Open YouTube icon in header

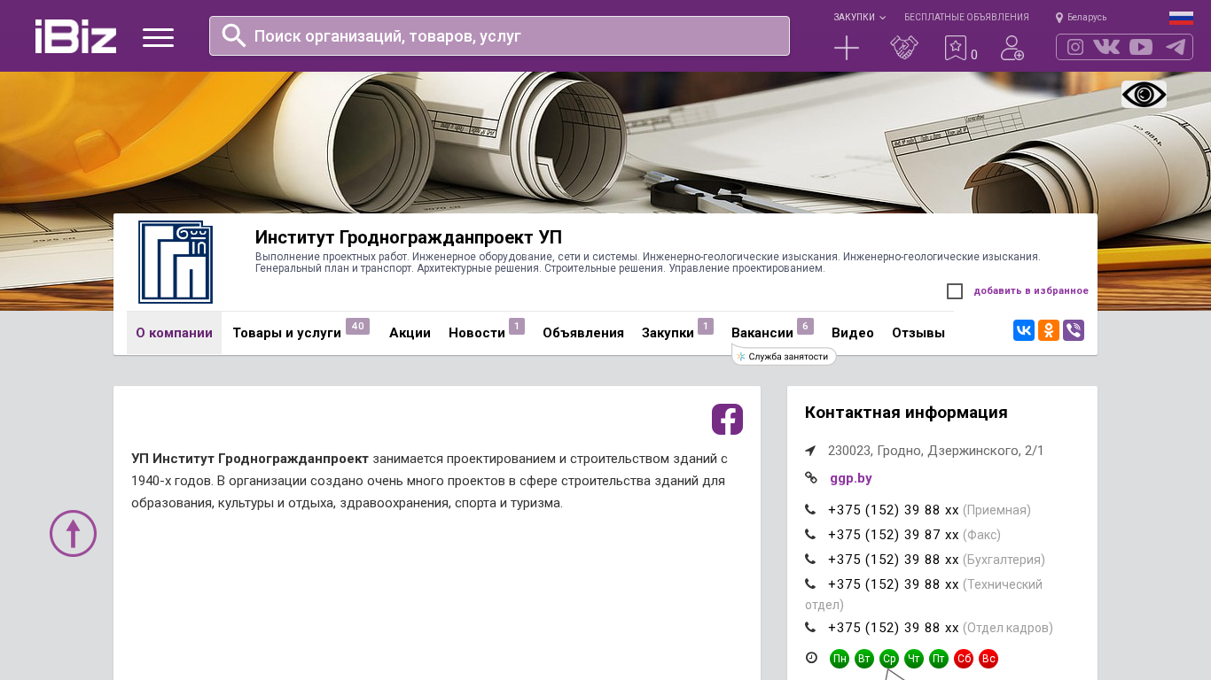[x=1141, y=47]
